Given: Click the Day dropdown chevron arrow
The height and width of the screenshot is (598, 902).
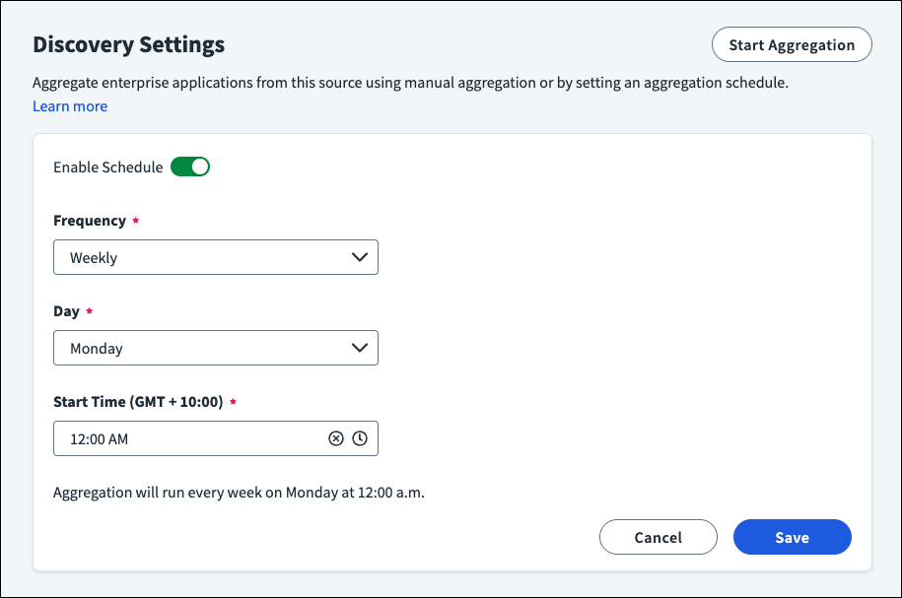Looking at the screenshot, I should (x=360, y=348).
